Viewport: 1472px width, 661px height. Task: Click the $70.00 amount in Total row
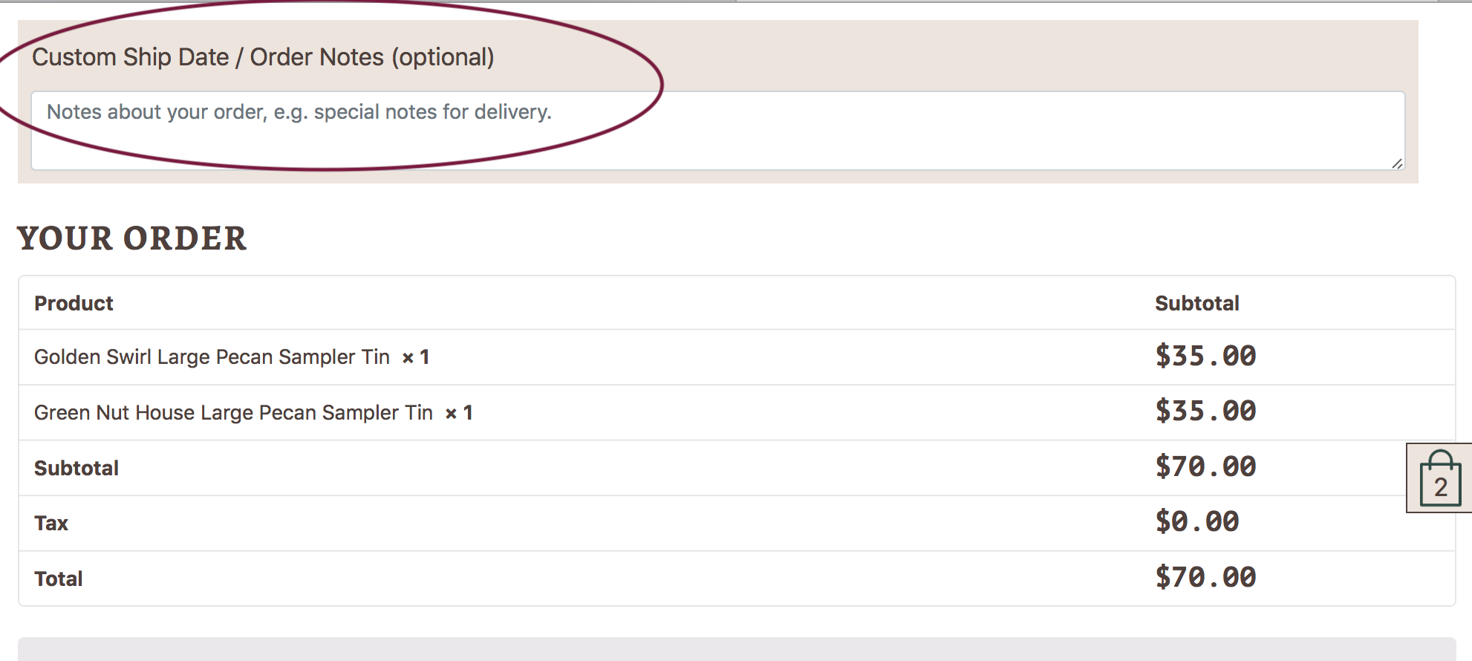[x=1205, y=577]
